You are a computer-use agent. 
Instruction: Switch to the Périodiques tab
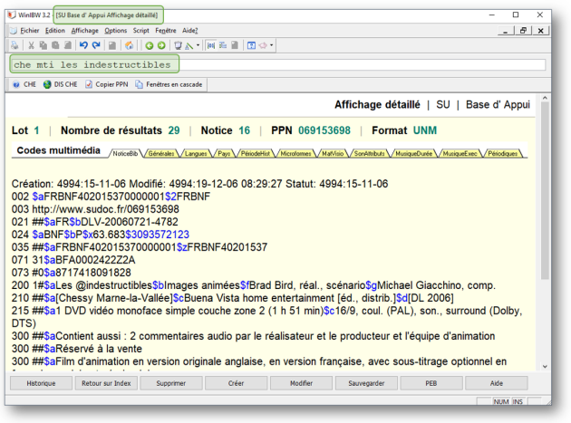tap(502, 154)
